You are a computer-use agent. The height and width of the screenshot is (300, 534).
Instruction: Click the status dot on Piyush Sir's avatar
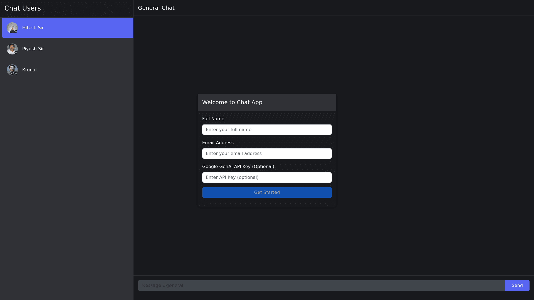(x=16, y=52)
